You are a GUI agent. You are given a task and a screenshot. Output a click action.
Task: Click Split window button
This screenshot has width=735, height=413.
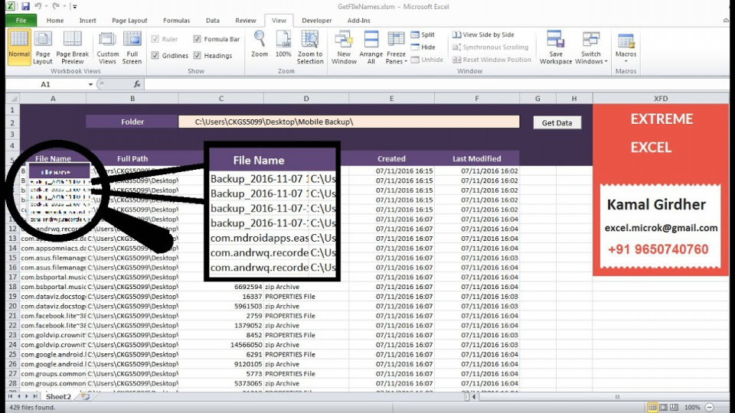423,34
